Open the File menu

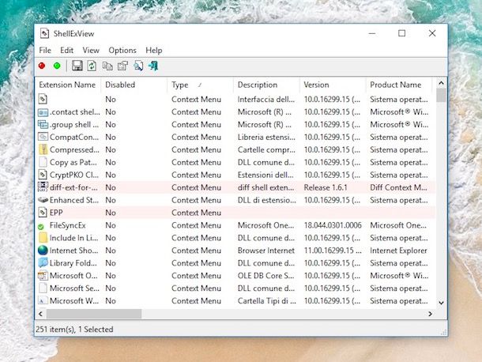(x=45, y=50)
